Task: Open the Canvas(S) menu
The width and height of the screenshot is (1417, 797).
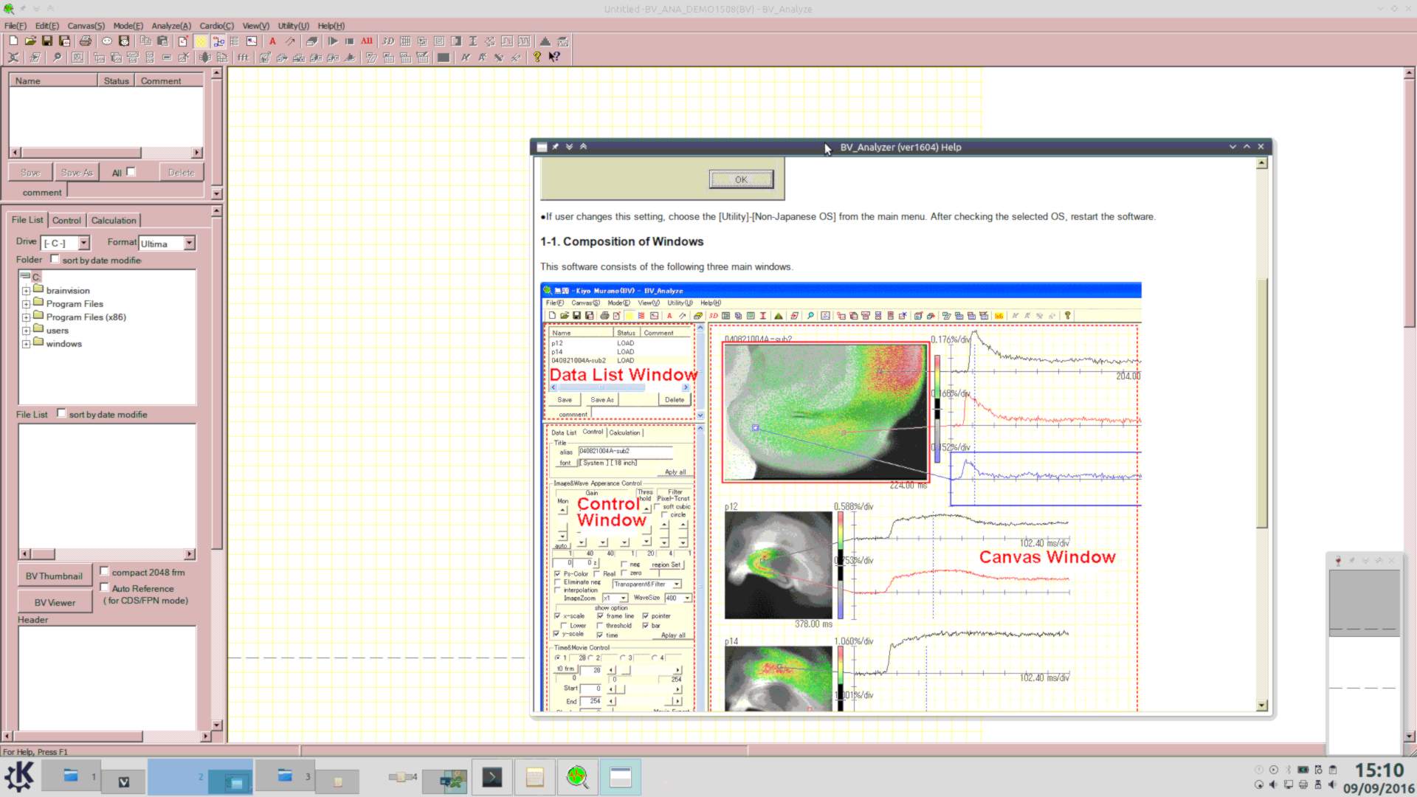Action: pyautogui.click(x=86, y=26)
